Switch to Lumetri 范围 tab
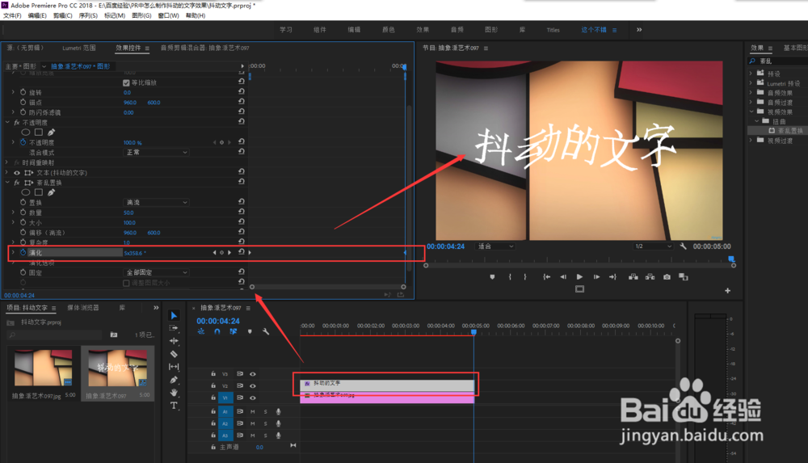 pos(79,48)
